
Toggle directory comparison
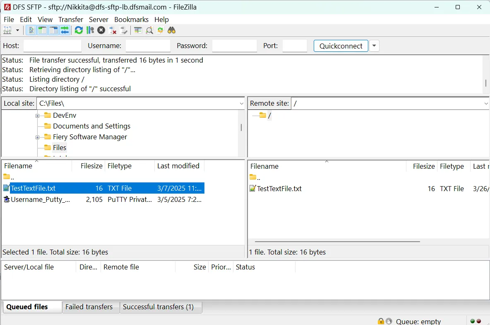click(x=149, y=30)
